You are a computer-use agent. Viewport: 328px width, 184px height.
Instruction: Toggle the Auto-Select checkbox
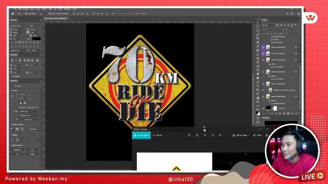(x=26, y=14)
